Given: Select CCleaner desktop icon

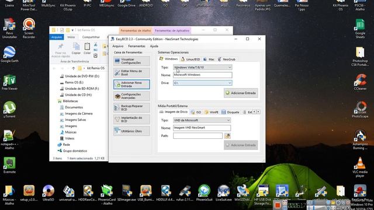Looking at the screenshot, I should (x=360, y=82).
